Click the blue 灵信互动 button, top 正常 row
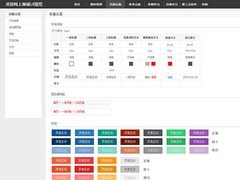The width and height of the screenshot is (240, 180). coord(84,133)
